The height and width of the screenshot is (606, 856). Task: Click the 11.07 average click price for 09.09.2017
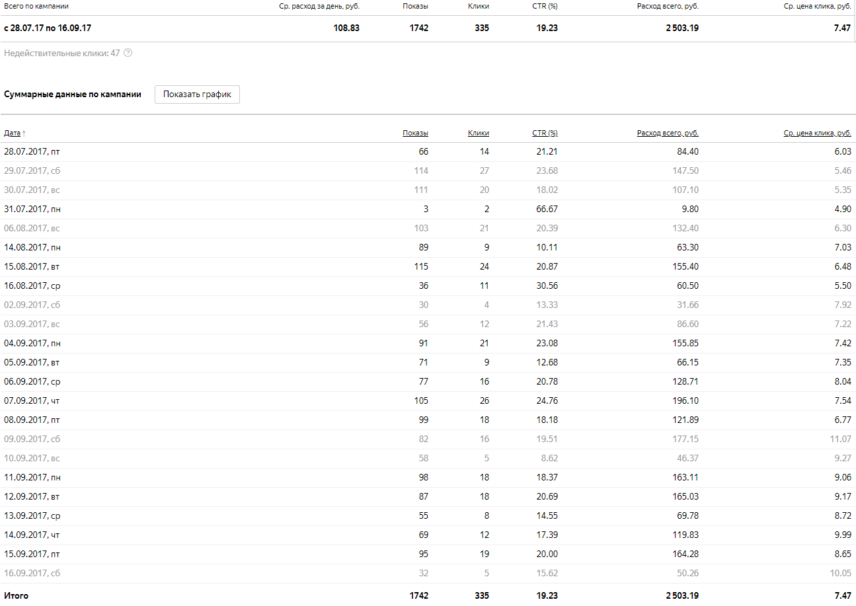[x=839, y=439]
